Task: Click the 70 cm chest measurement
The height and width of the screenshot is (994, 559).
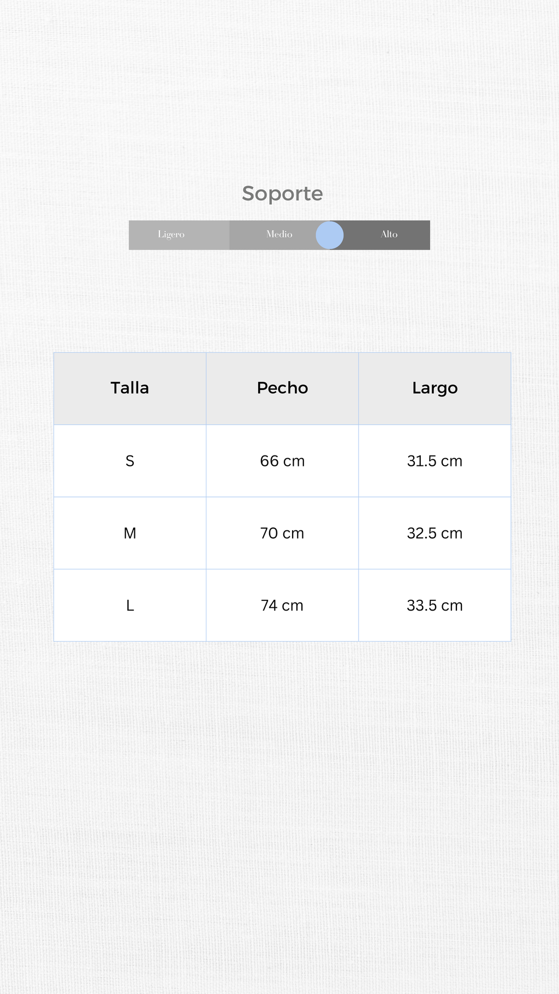Action: point(282,533)
